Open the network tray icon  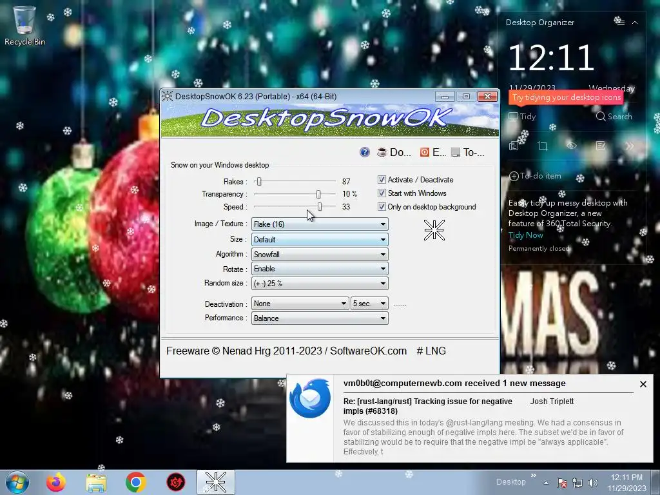[x=577, y=483]
